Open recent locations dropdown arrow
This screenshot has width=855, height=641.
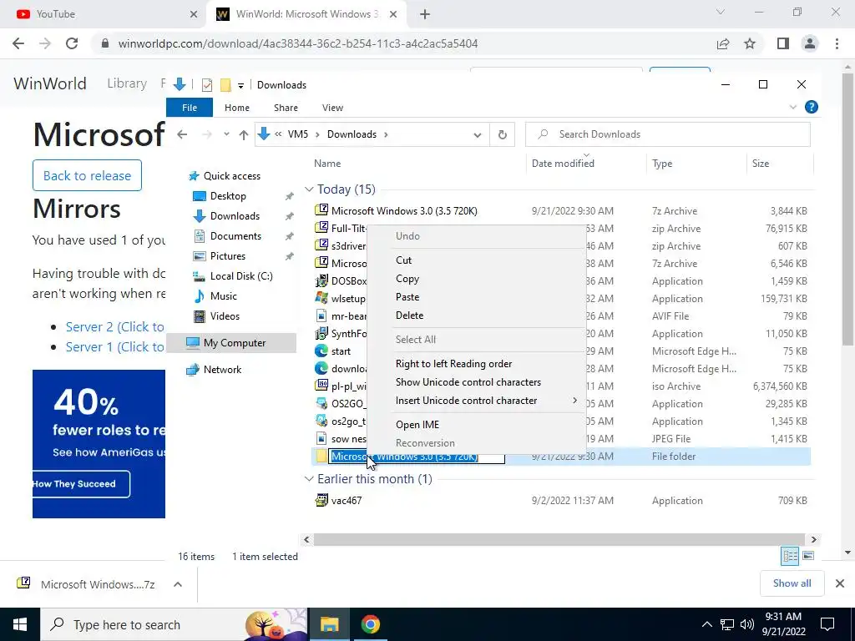tap(226, 134)
